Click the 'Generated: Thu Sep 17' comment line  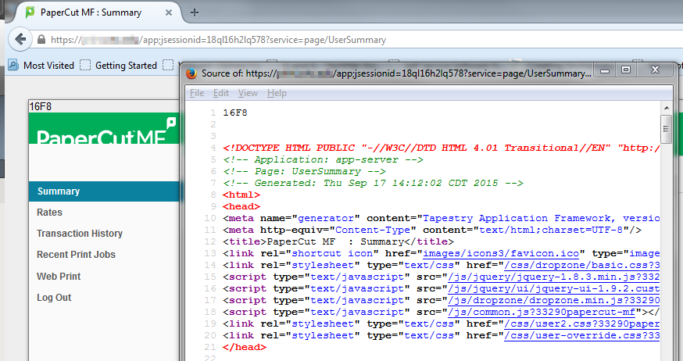pos(373,184)
